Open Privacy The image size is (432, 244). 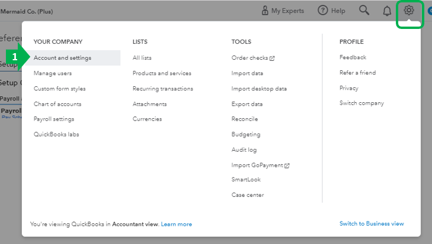coord(349,88)
